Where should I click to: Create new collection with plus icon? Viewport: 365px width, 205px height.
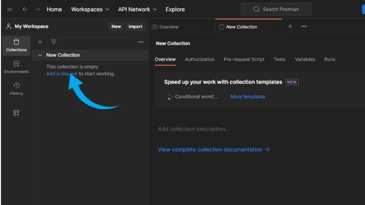pos(40,42)
